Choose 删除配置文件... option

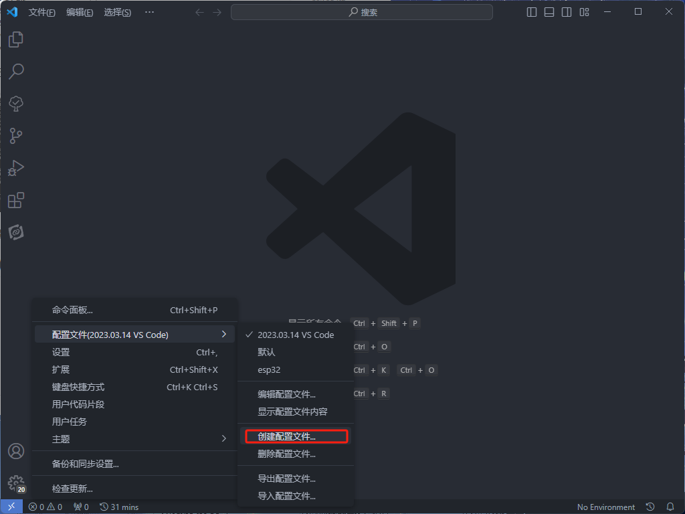coord(296,454)
